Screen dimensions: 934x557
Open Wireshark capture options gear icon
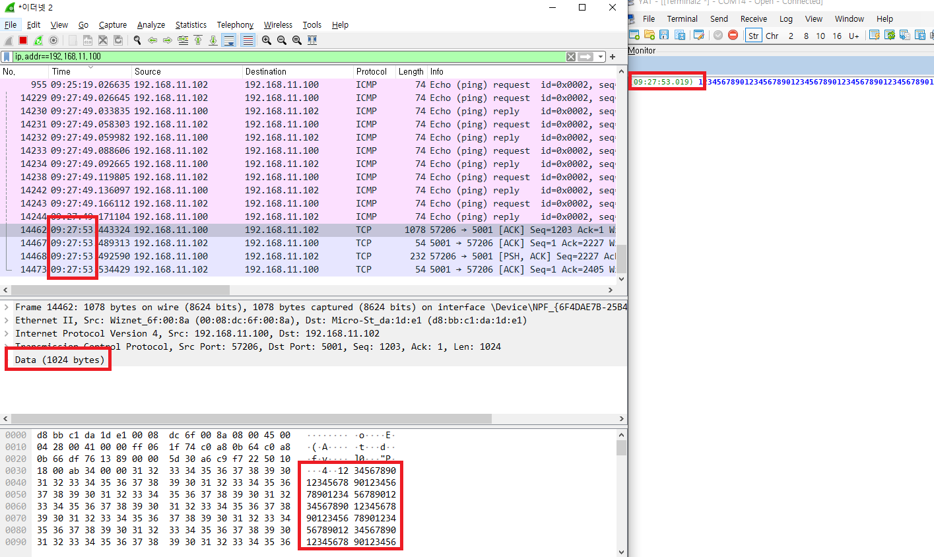point(53,40)
